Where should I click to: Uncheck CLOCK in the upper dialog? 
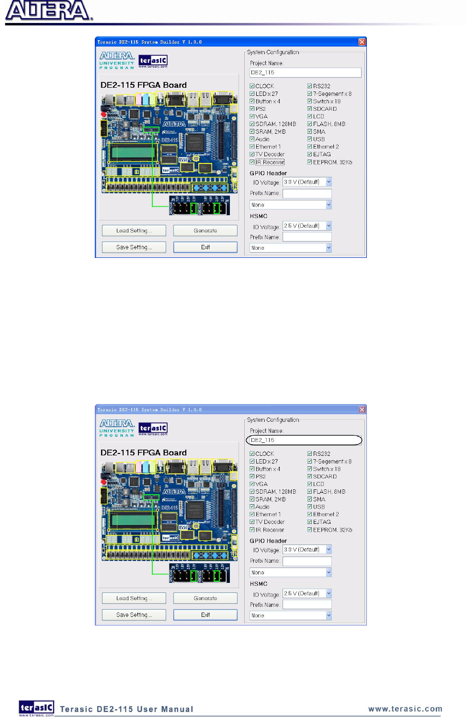pos(252,86)
